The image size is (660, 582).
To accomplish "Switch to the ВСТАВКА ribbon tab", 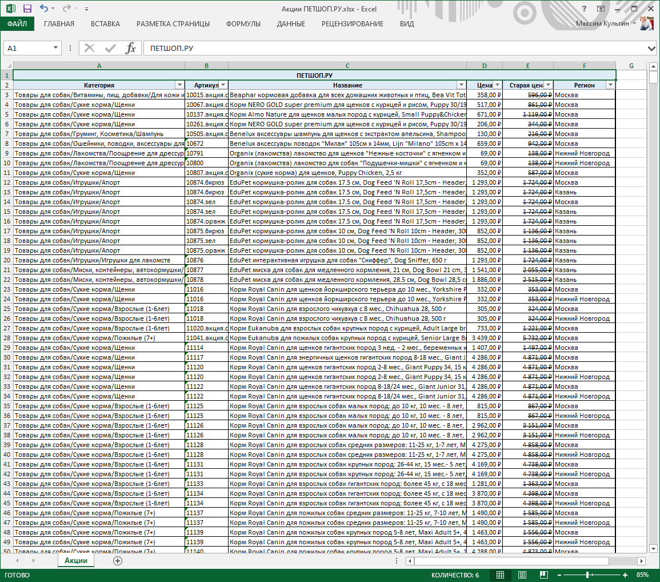I will pyautogui.click(x=105, y=24).
